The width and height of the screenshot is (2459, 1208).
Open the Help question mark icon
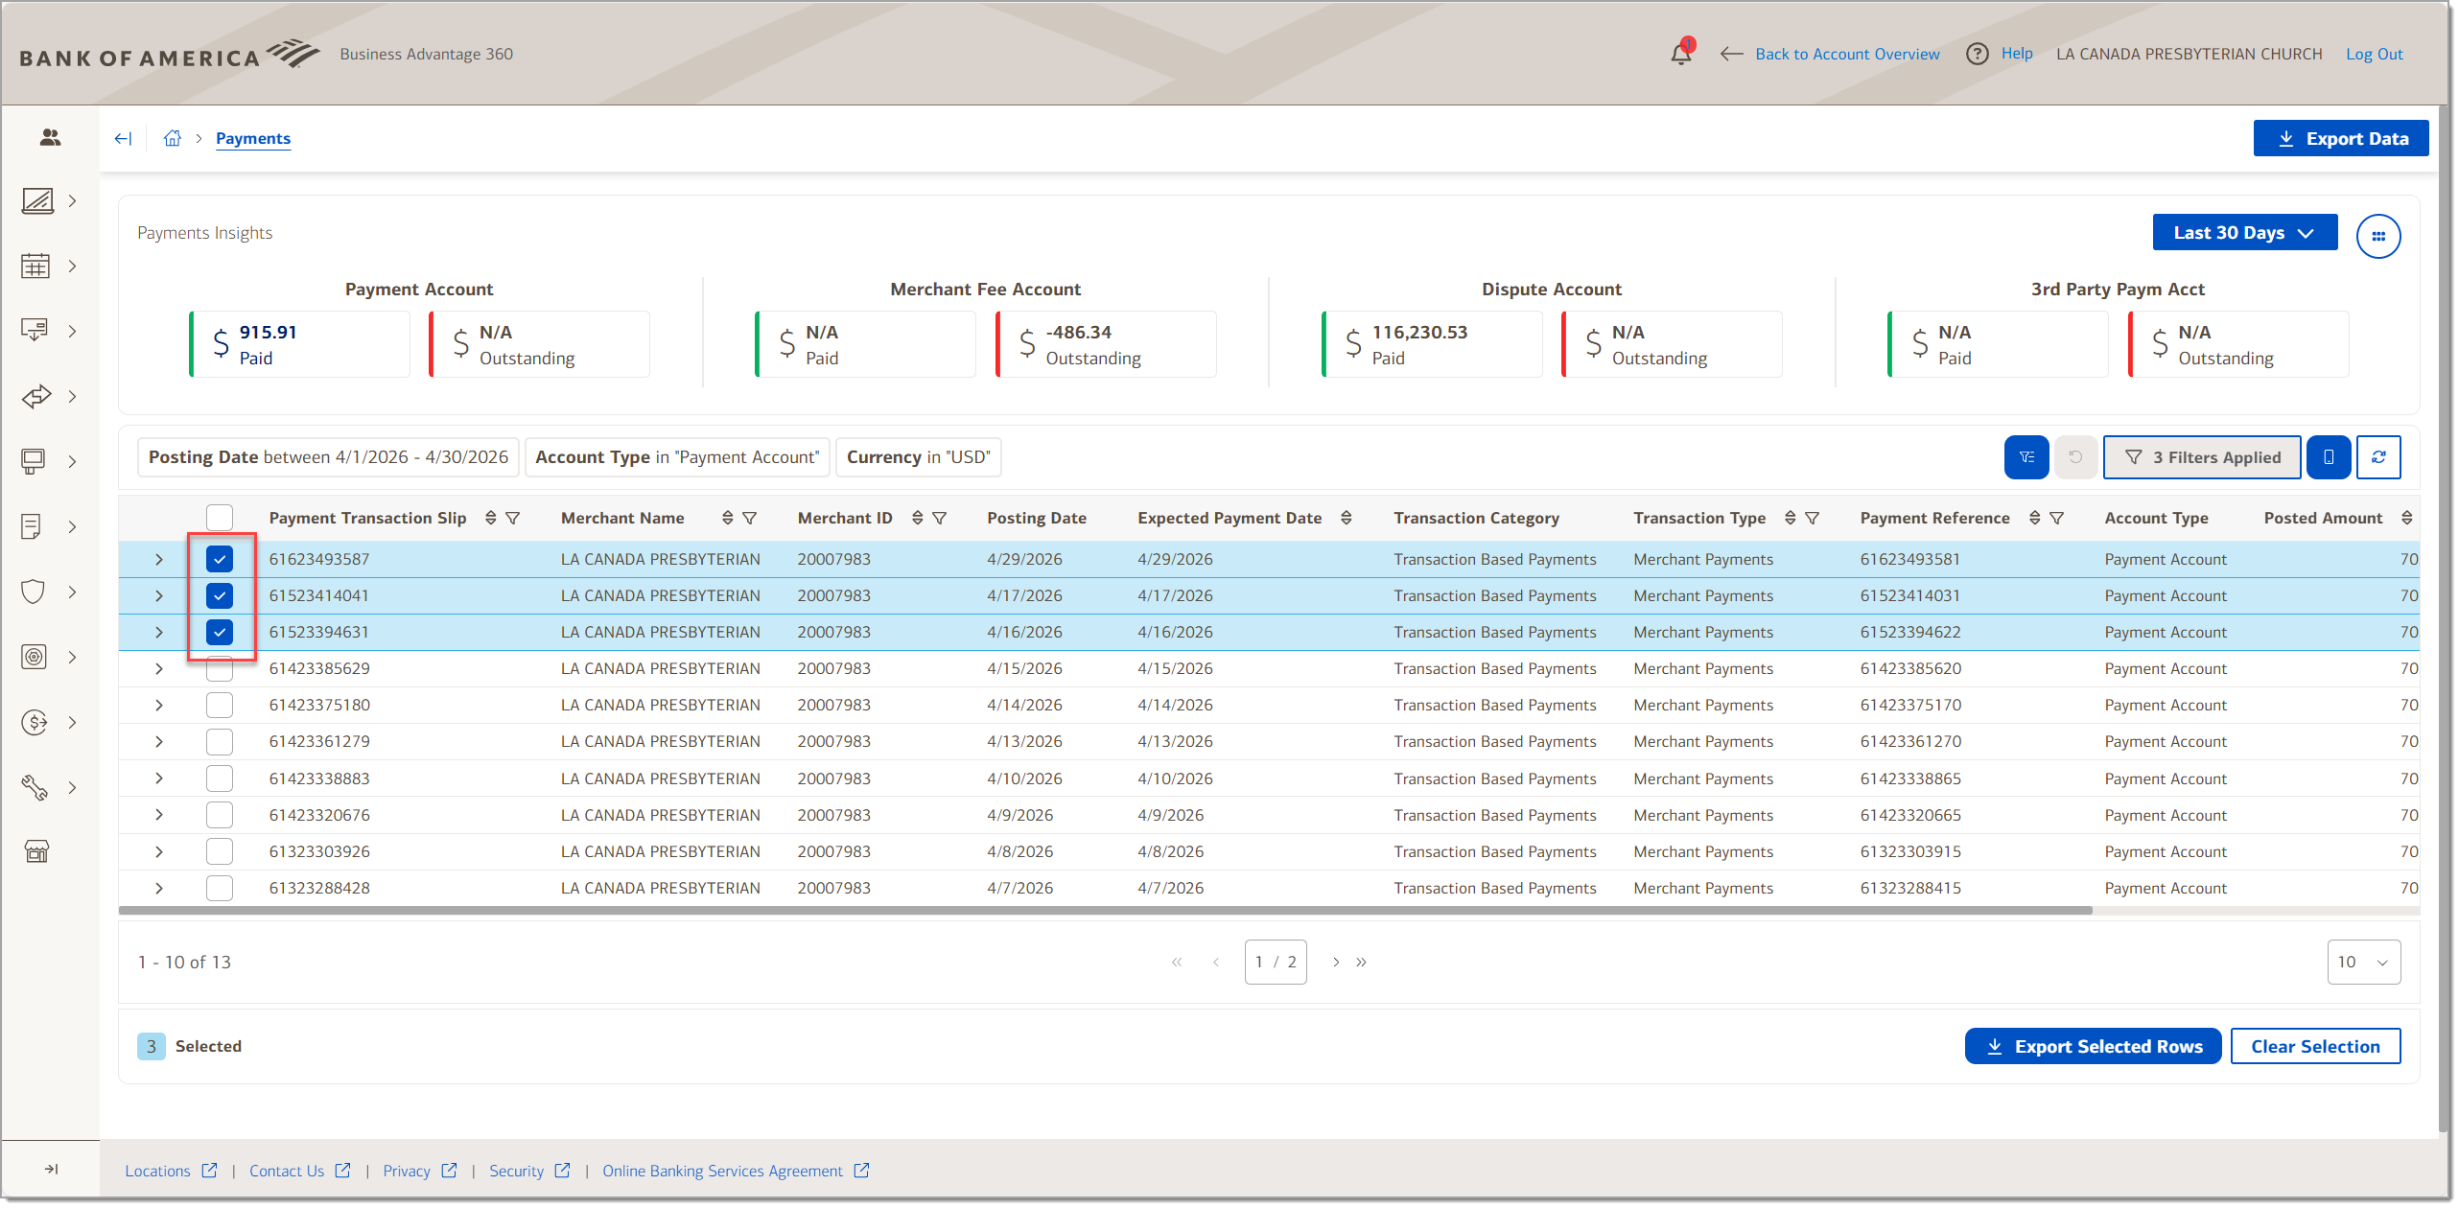[x=1977, y=54]
